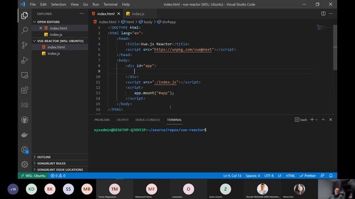355x199 pixels.
Task: Open the Manage gear icon
Action: pos(24,165)
